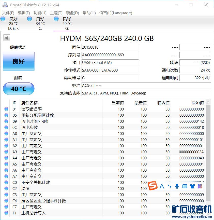Click the status orb for attribute A0
Viewport: 214px width, 220px height.
point(6,133)
